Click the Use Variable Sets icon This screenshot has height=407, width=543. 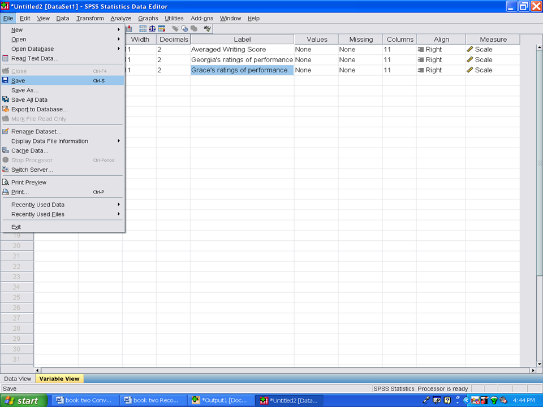[185, 29]
